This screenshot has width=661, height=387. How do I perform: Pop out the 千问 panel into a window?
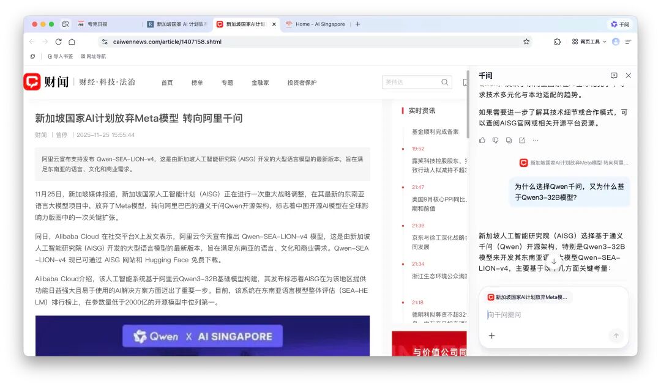point(614,75)
